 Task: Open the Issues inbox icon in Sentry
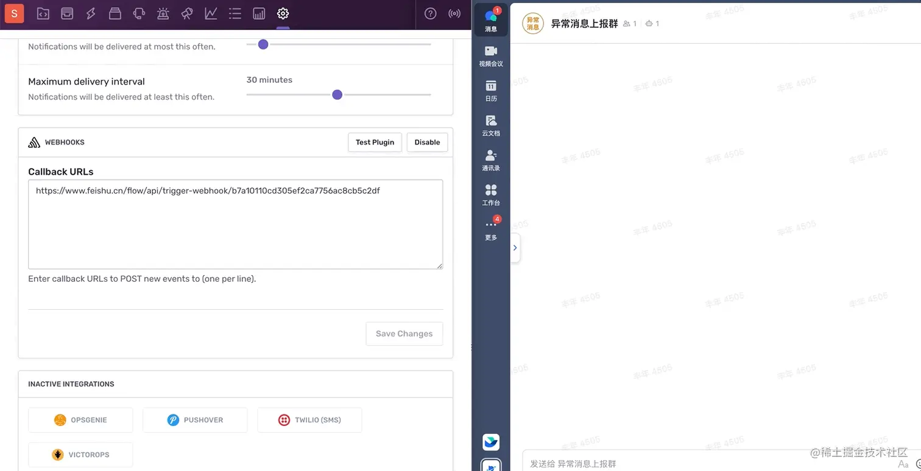click(67, 13)
